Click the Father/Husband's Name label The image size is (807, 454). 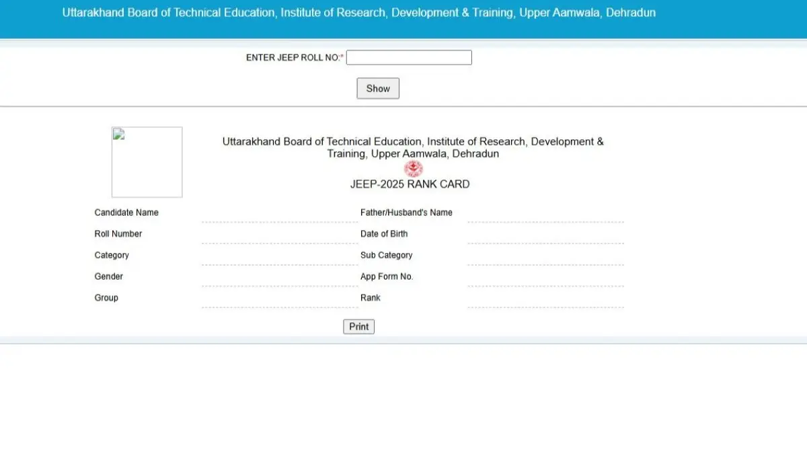406,213
